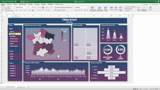This screenshot has width=160, height=90.
Task: Select Aquitaine in Région slicer
Action: pos(15,34)
